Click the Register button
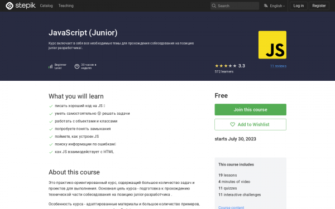This screenshot has height=209, width=335. click(x=319, y=6)
